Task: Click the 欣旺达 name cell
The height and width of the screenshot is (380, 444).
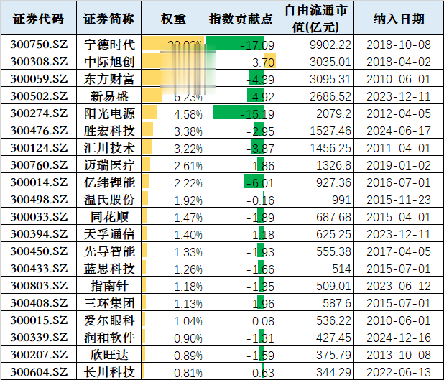Action: pos(109,355)
